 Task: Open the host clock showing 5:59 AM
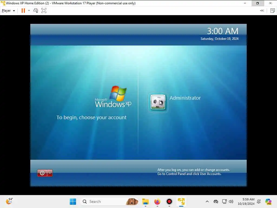pos(246,201)
